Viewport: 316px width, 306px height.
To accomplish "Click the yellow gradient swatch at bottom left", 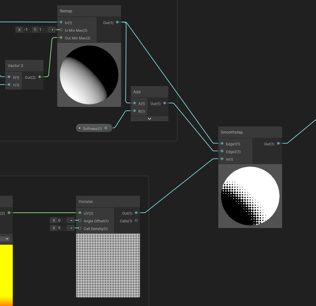I will point(6,276).
